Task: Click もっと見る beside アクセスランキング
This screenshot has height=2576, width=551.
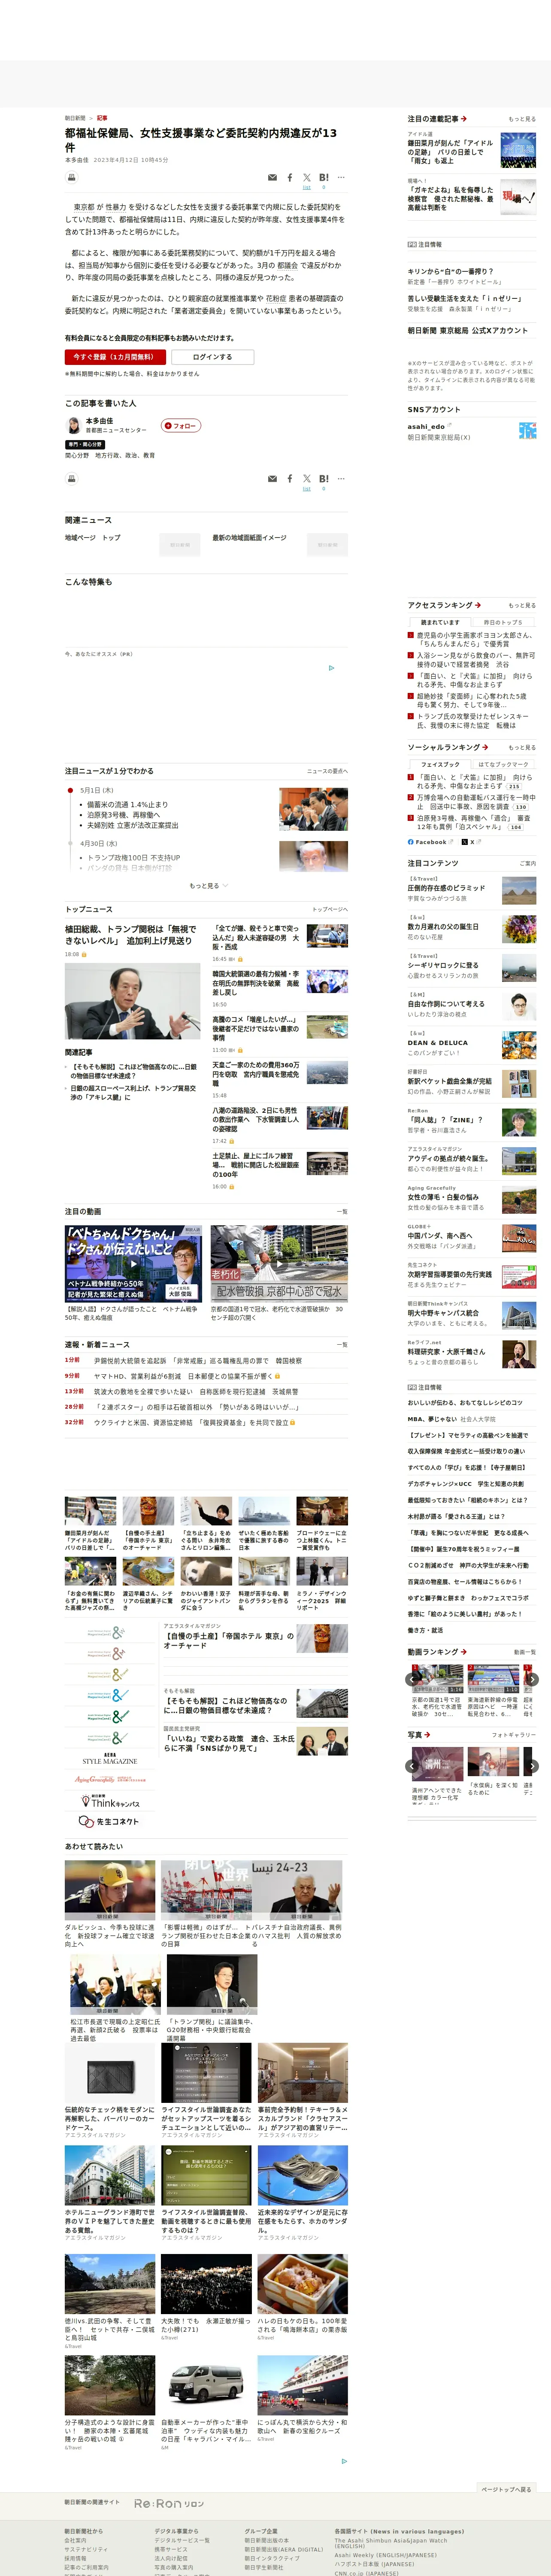Action: coord(521,605)
